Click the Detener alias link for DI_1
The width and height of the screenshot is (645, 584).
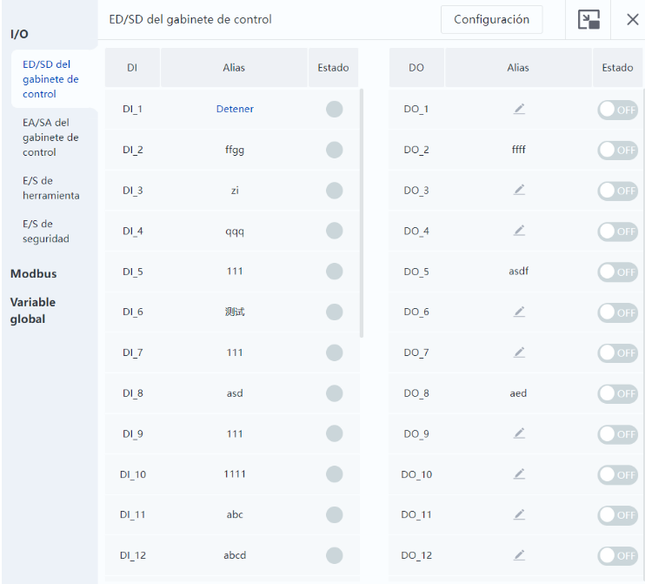[235, 109]
